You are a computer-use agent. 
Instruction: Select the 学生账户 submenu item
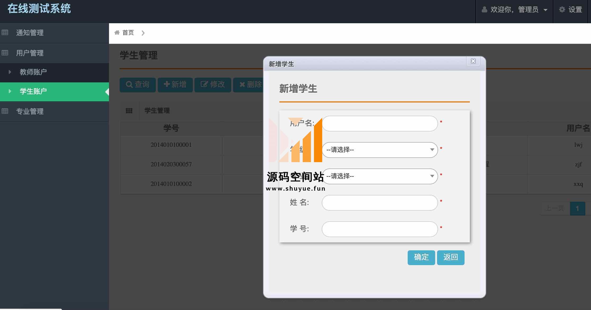[x=54, y=92]
